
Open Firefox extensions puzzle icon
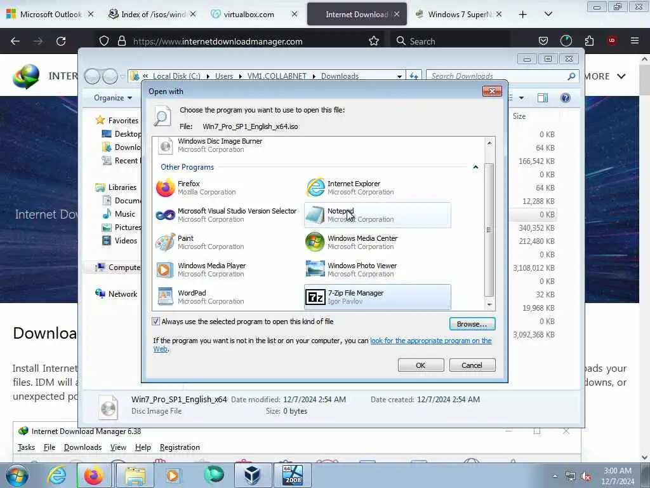tap(589, 41)
